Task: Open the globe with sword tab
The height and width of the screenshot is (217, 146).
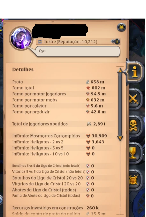Action: point(135,180)
